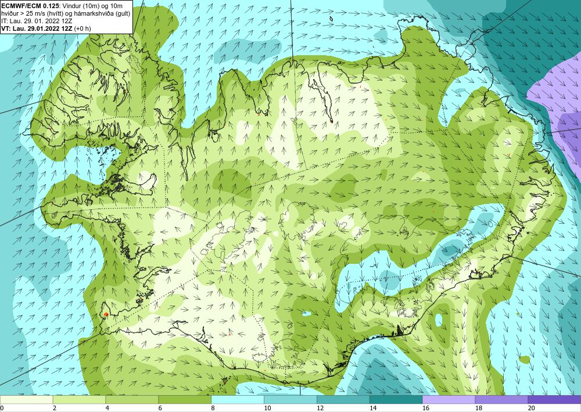Click the 14–16 m/s dark teal legend swatch
Image resolution: width=581 pixels, height=412 pixels.
pos(396,400)
